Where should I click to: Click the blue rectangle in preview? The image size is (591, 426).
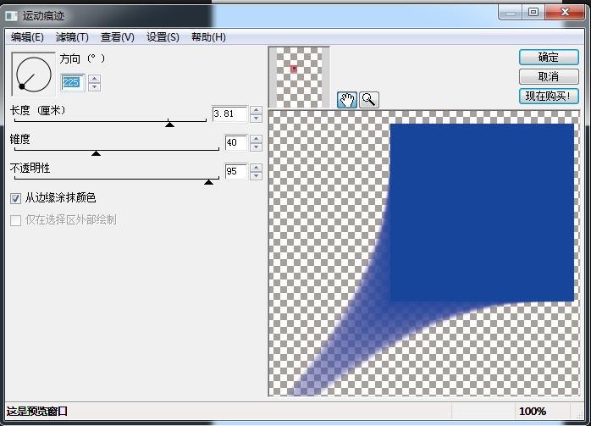[x=482, y=213]
